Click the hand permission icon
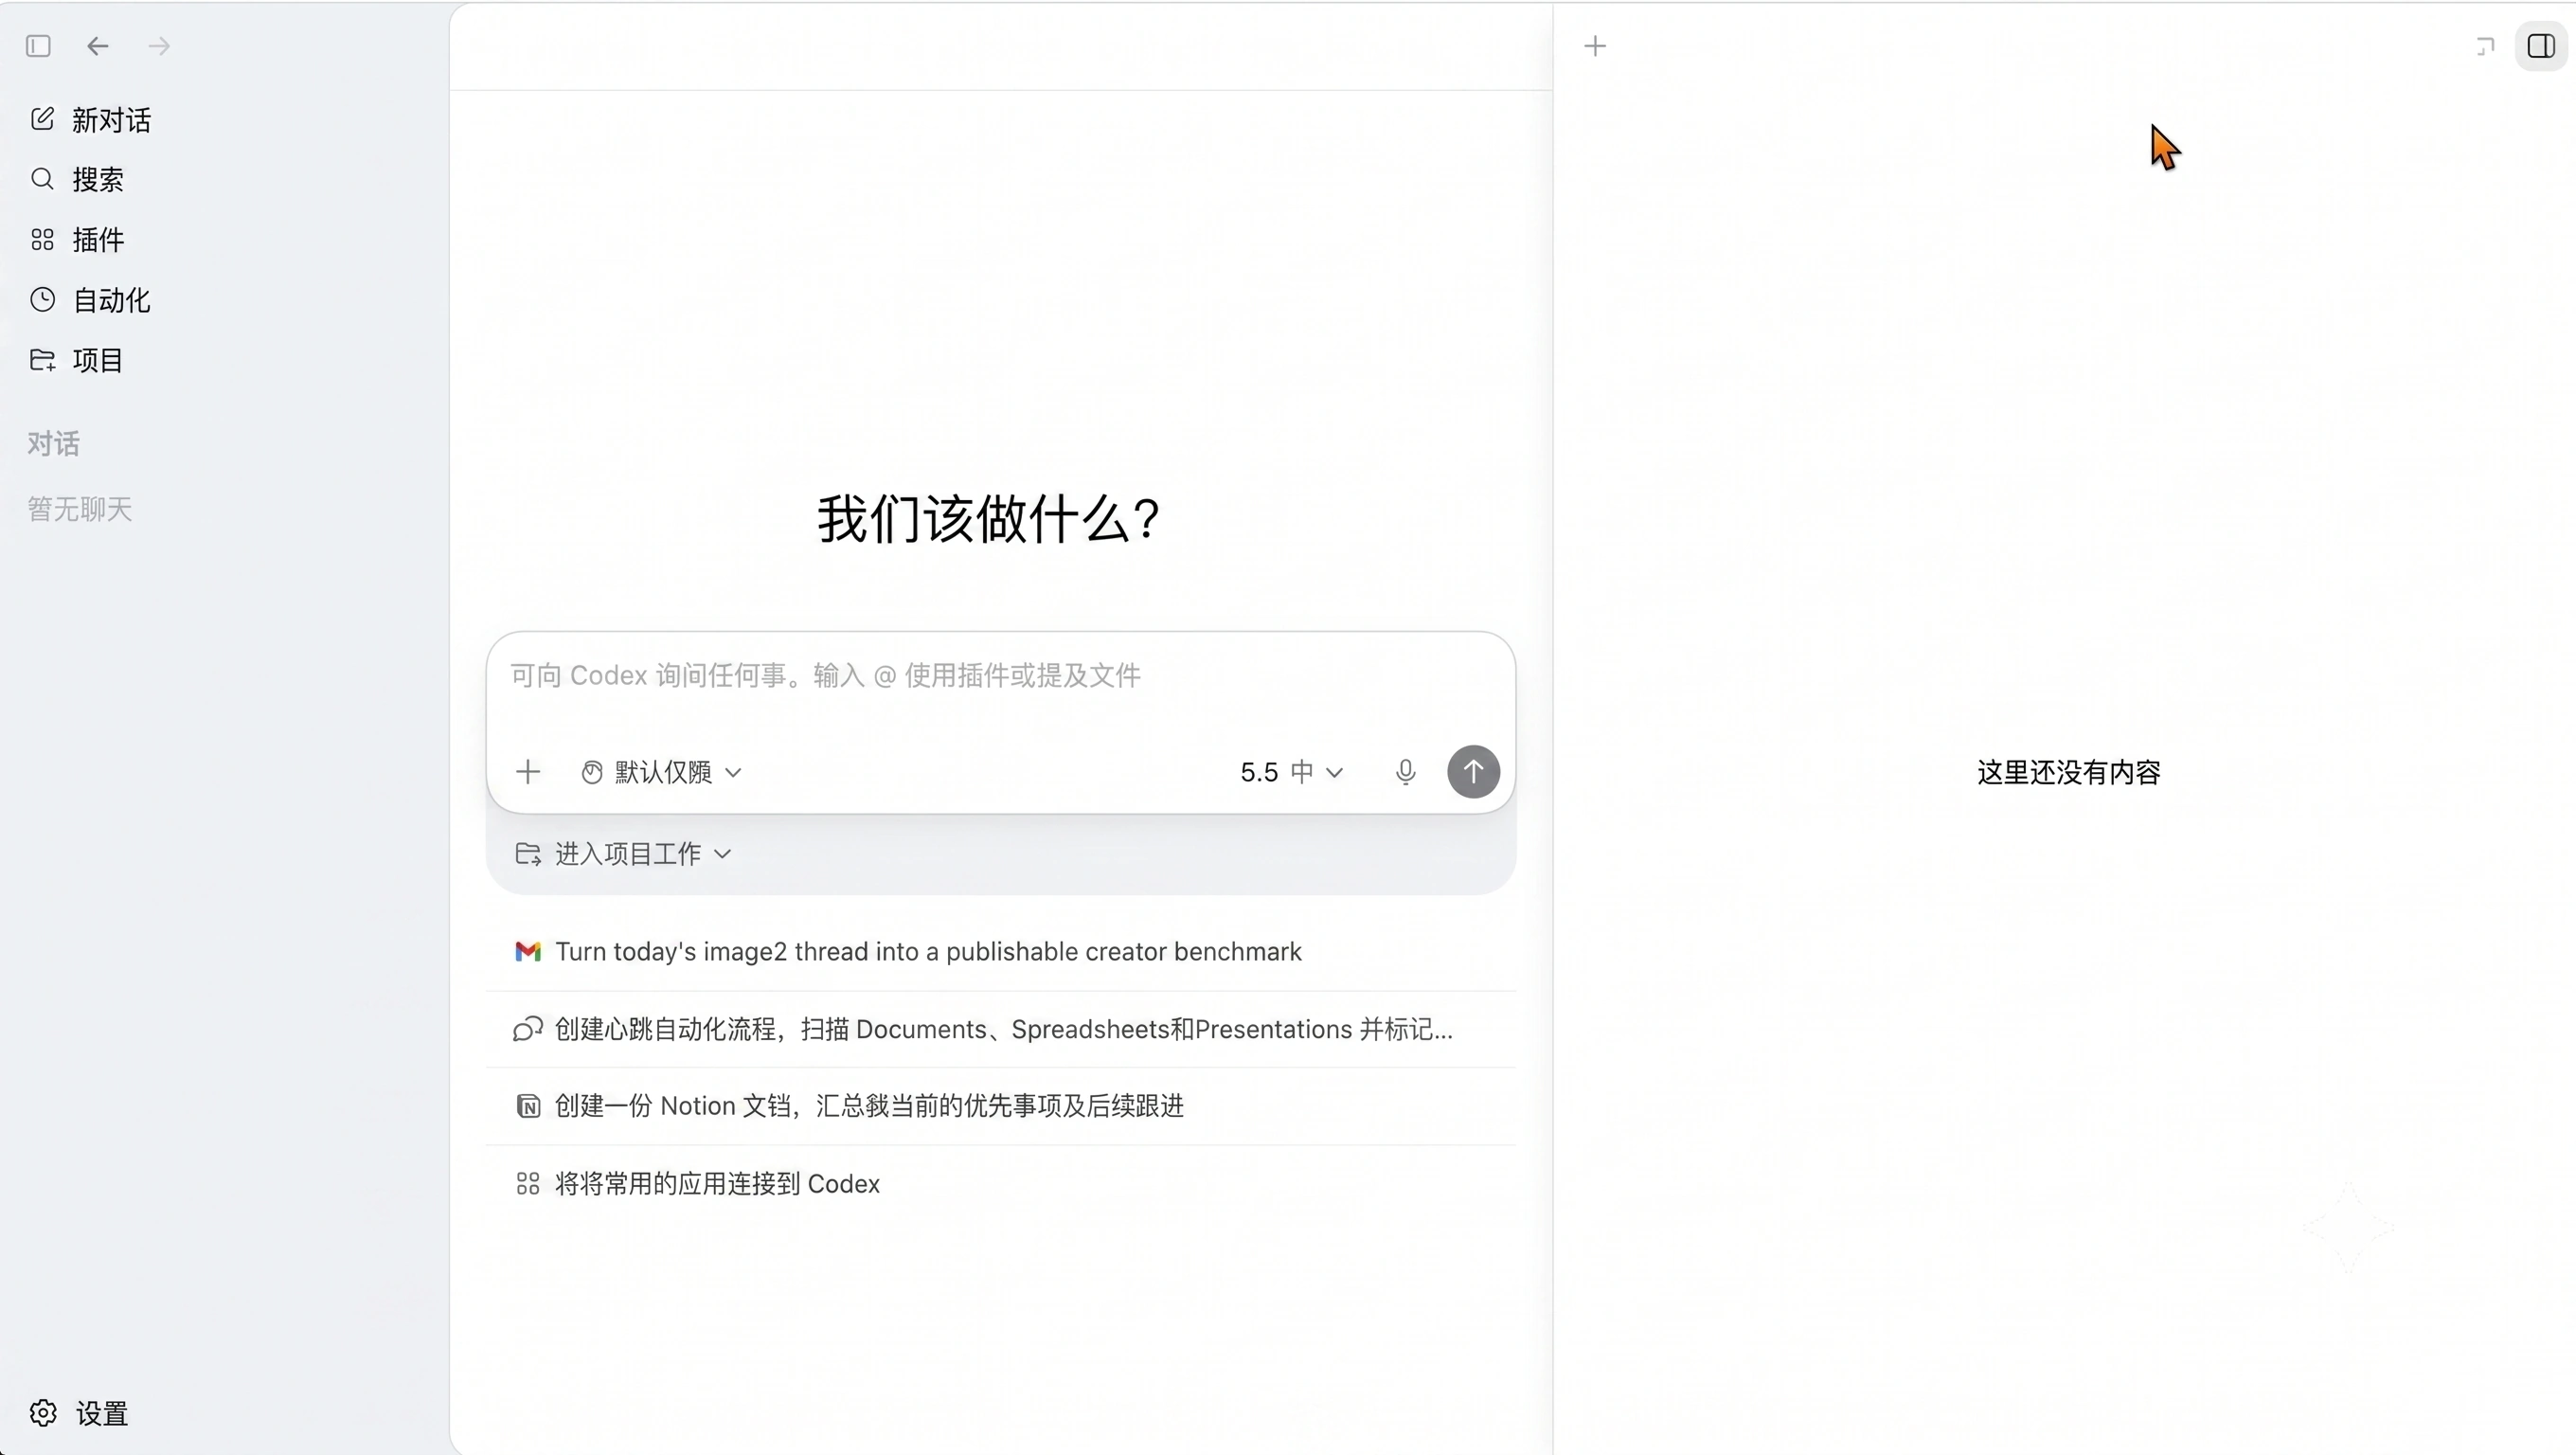 click(592, 772)
